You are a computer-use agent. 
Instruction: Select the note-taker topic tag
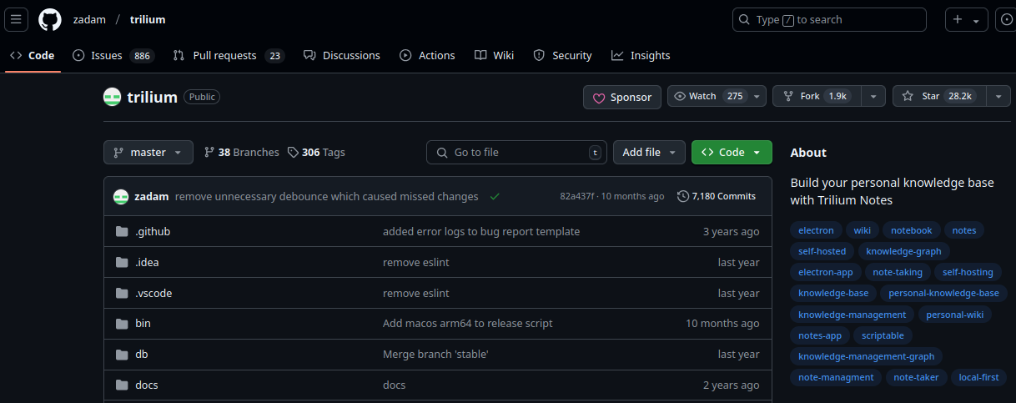[916, 377]
